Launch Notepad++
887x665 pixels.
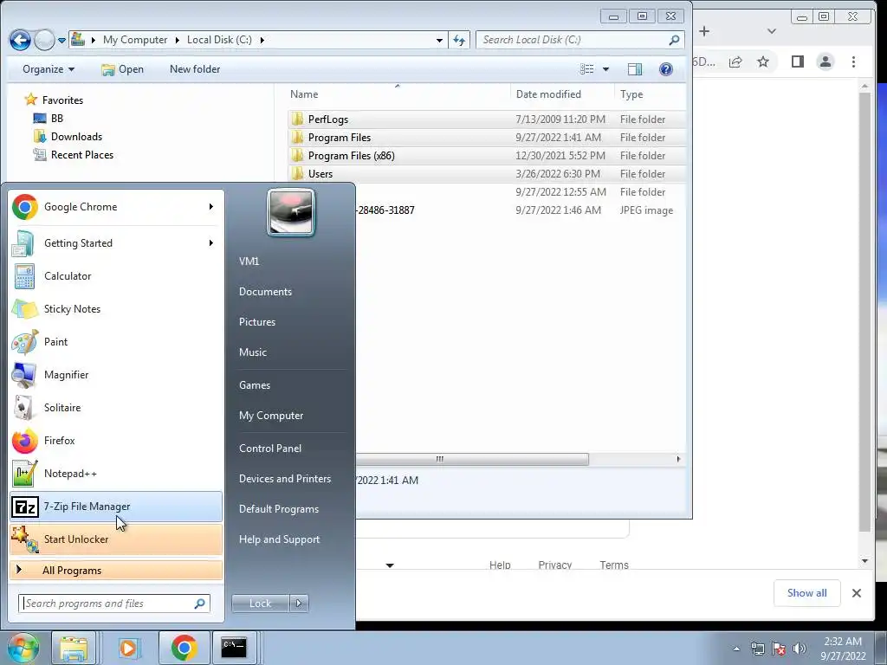tap(116, 474)
